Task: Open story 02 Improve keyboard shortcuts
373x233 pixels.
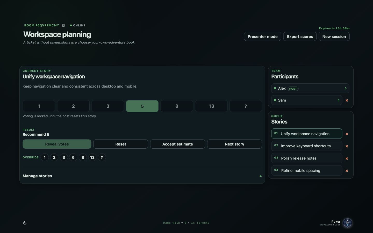Action: [307, 146]
